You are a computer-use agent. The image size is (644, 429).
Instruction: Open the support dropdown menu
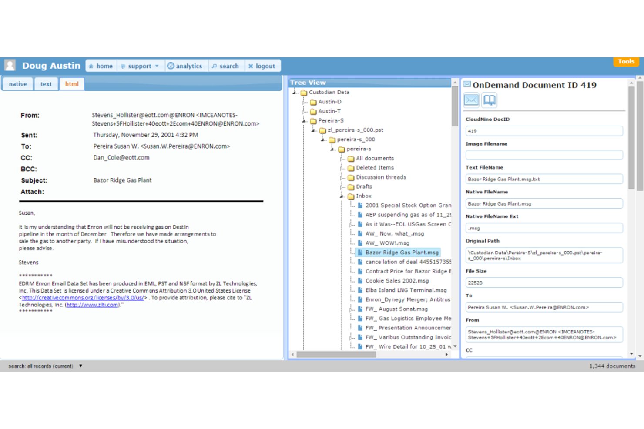(140, 66)
